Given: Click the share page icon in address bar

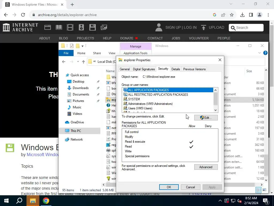Looking at the screenshot, I should tap(223, 15).
